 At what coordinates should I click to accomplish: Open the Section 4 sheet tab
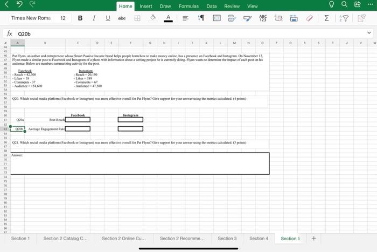click(x=259, y=239)
